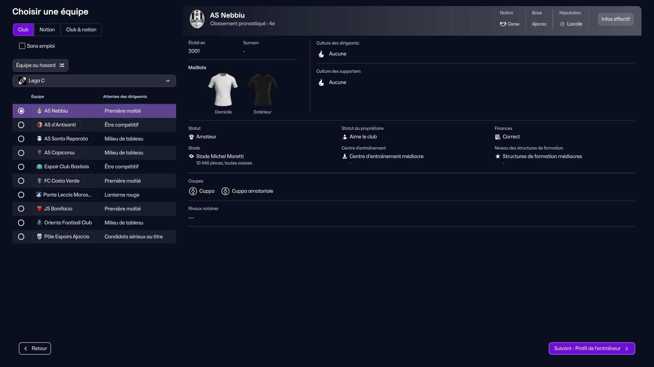Select the Pôle Espoirs Ajaccio radio button
The image size is (654, 367).
point(21,237)
